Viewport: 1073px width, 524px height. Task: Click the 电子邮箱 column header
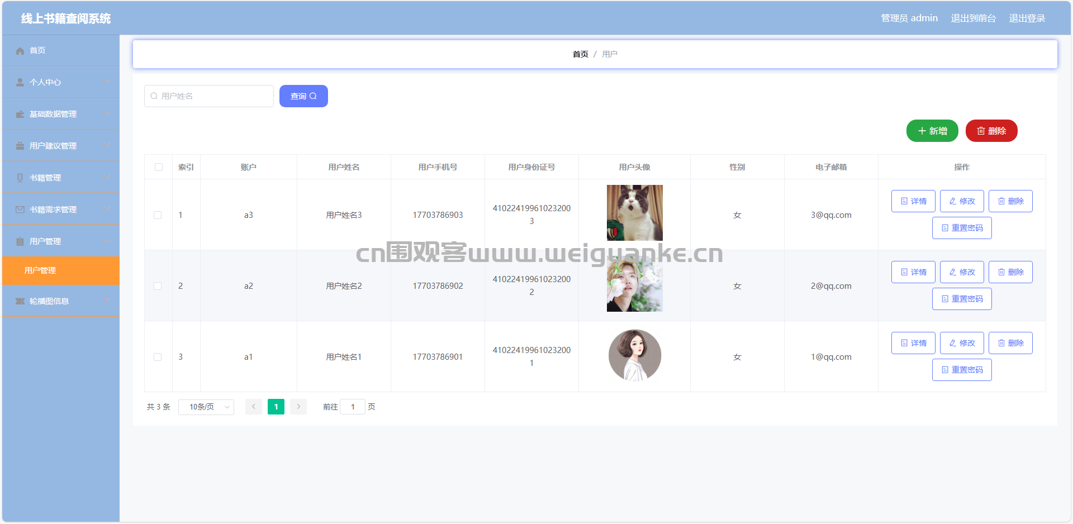pyautogui.click(x=831, y=167)
